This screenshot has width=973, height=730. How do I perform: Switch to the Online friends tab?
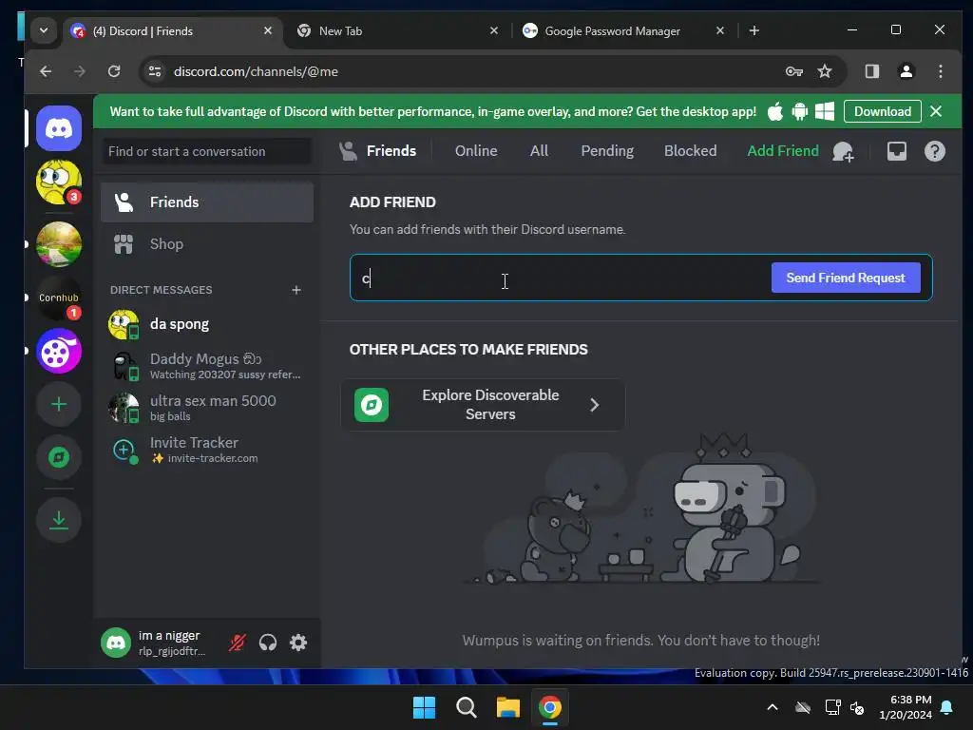(476, 151)
